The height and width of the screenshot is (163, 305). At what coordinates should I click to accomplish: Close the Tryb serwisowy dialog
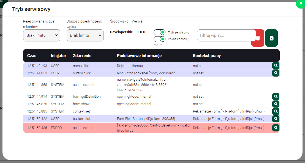[x=300, y=4]
